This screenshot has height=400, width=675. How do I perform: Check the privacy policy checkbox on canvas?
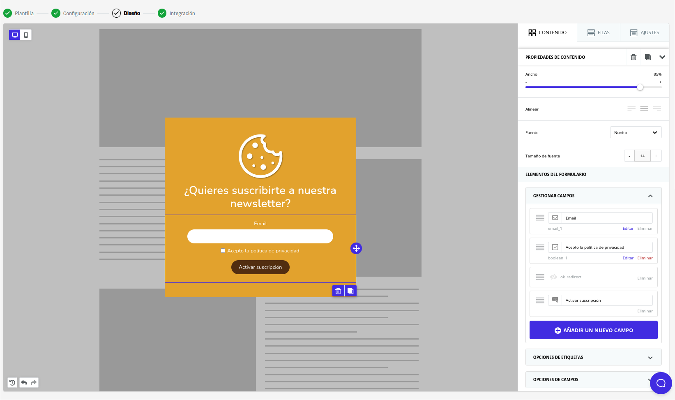pos(223,251)
